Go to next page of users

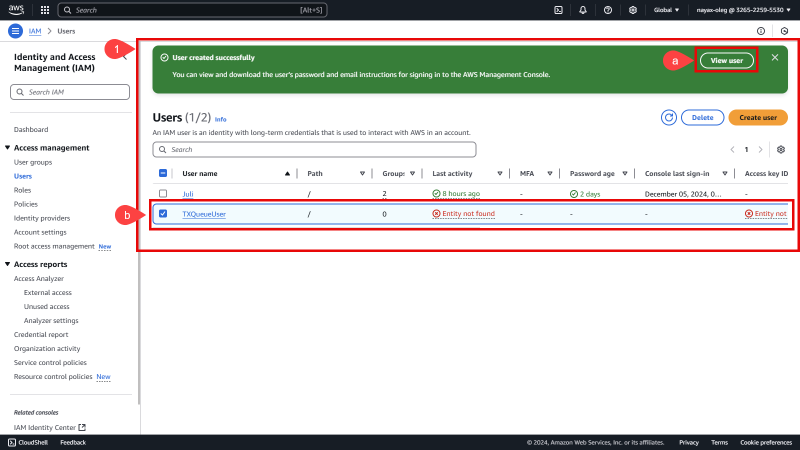coord(760,149)
